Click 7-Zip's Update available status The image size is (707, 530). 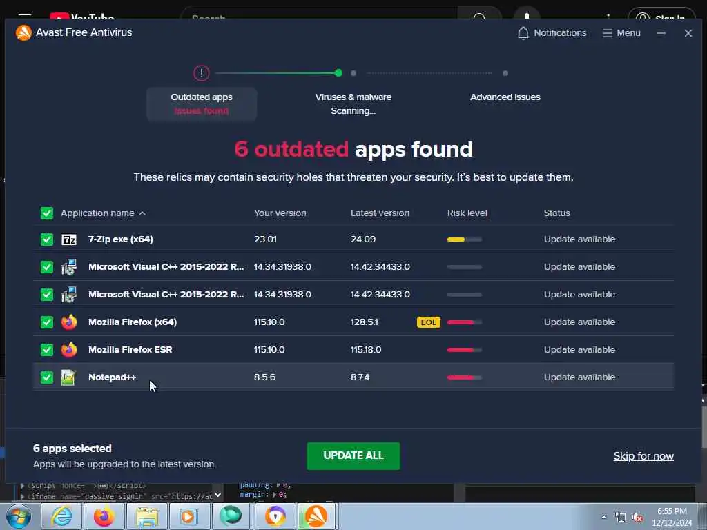tap(579, 239)
